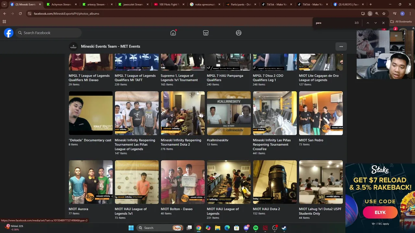
Task: Click the Mineski page profile logo
Action: pyautogui.click(x=74, y=47)
